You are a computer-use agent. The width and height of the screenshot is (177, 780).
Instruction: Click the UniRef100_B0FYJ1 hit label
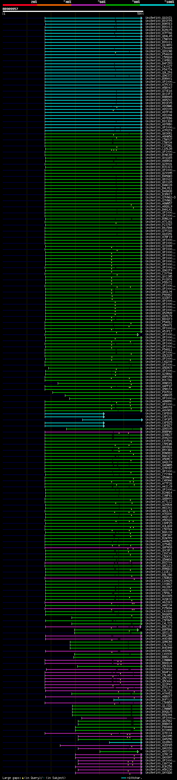pos(159,699)
